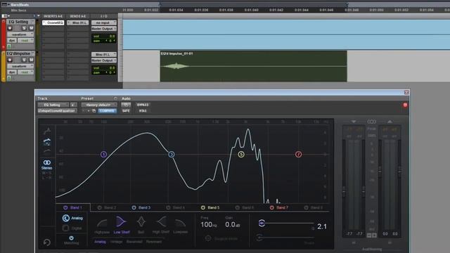Select the Band 7 tab
The image size is (450, 253).
280,207
